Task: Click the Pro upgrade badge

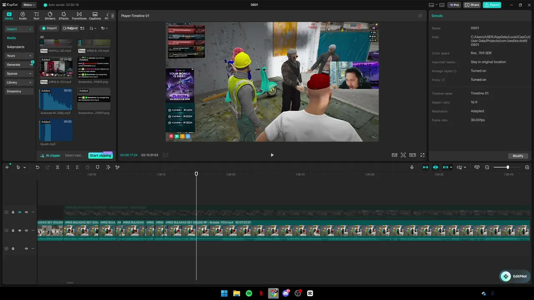Action: 454,5
